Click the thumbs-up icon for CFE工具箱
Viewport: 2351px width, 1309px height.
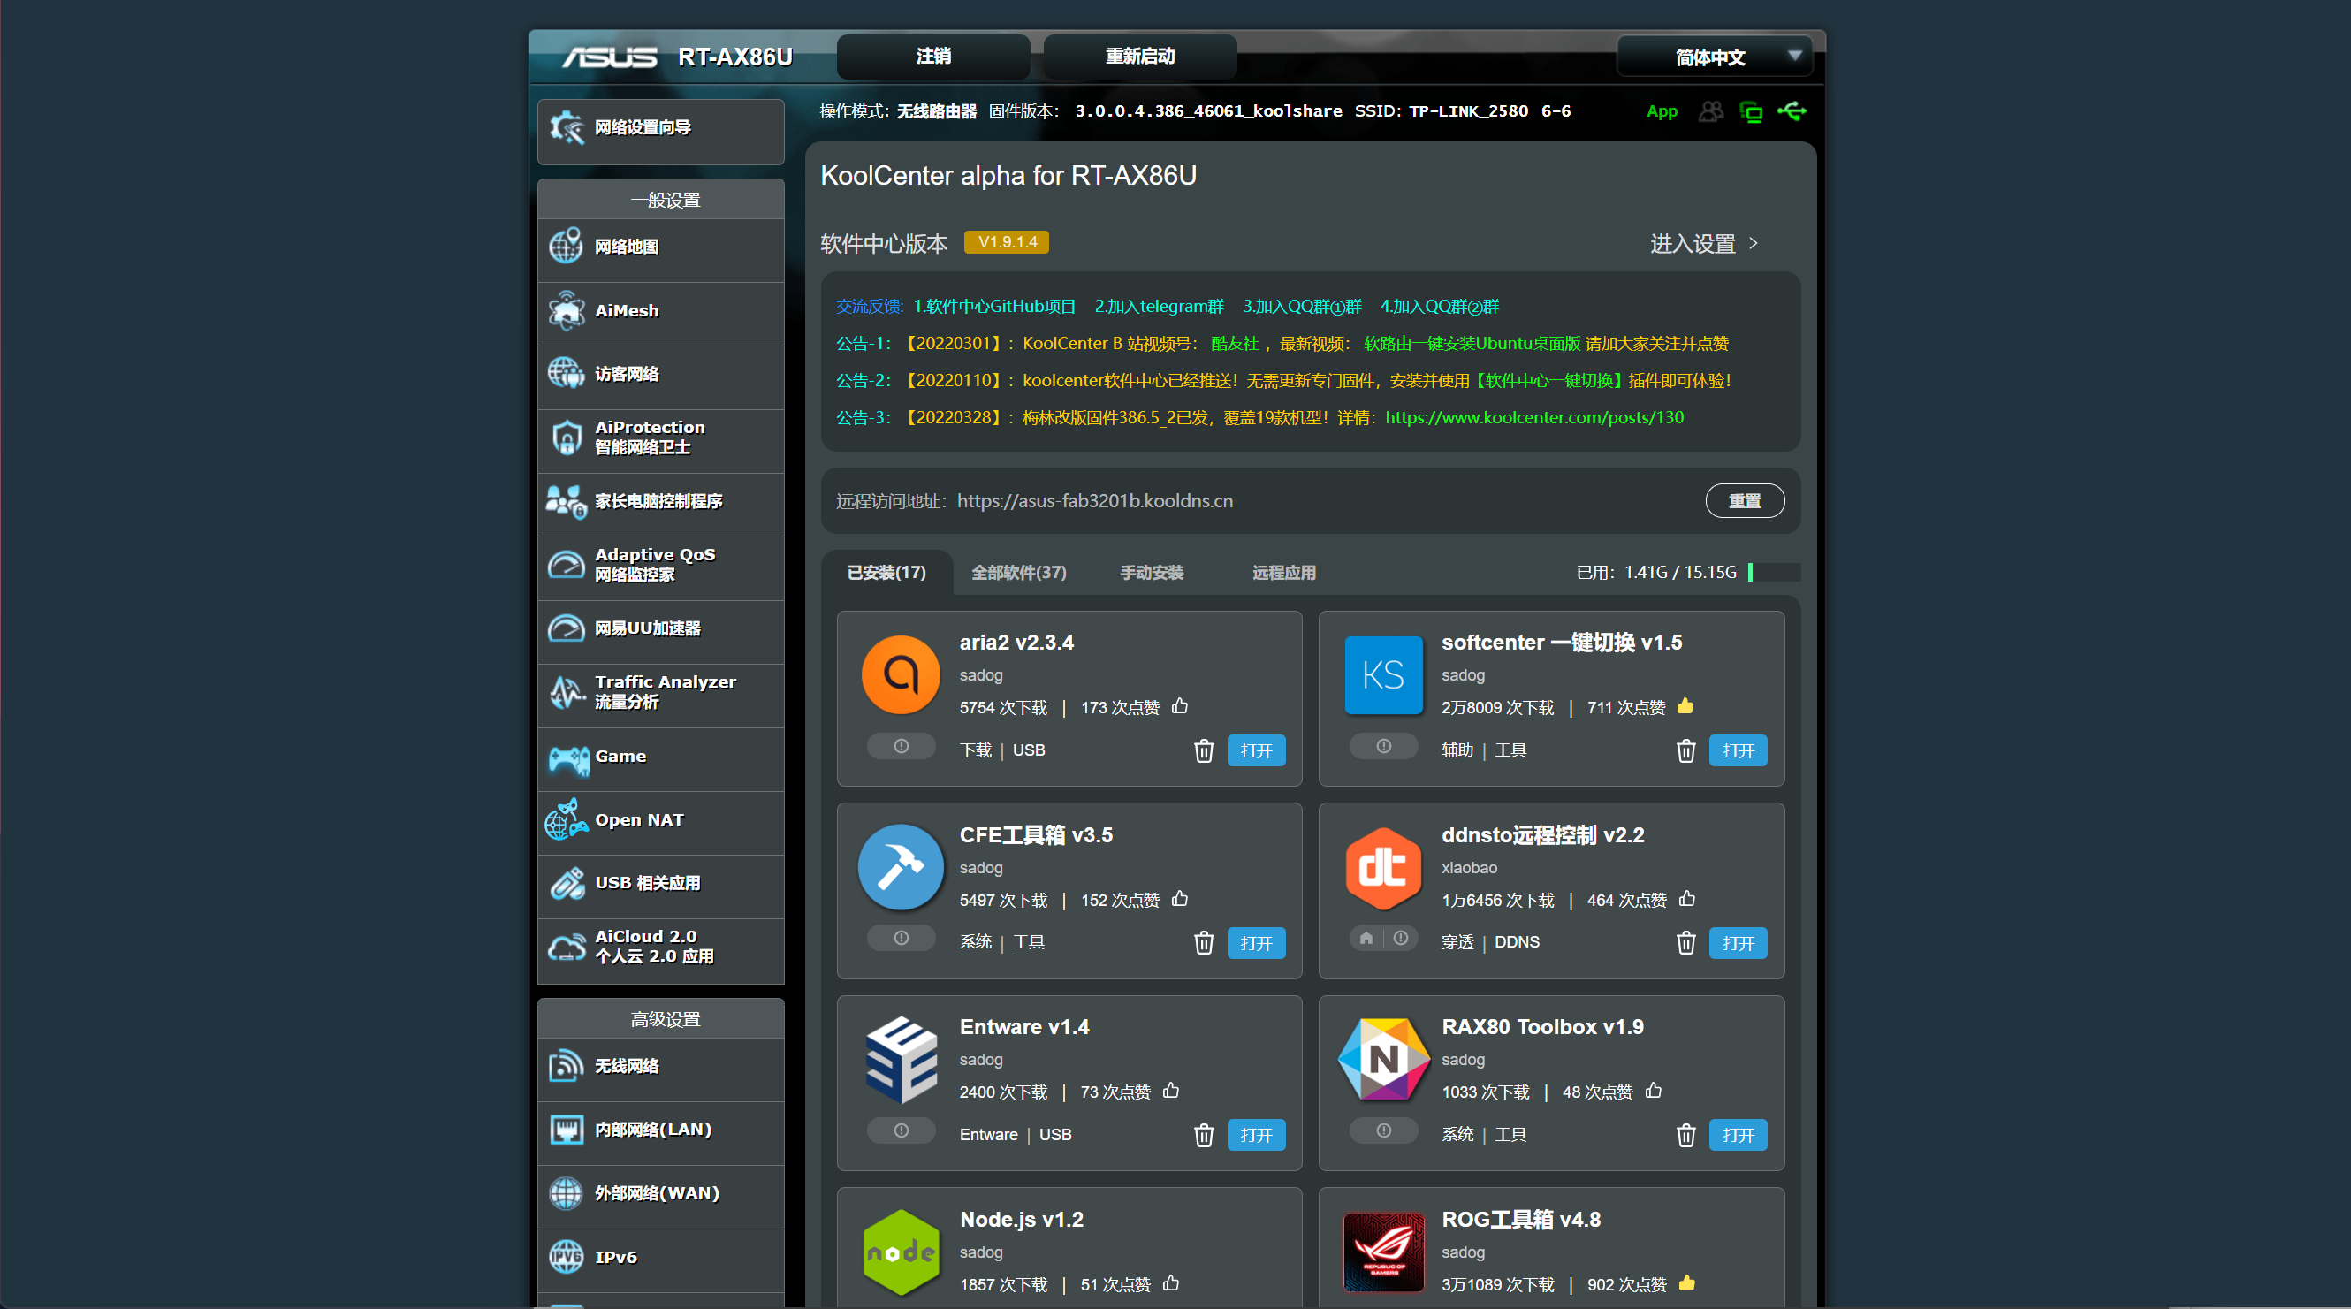[1179, 899]
